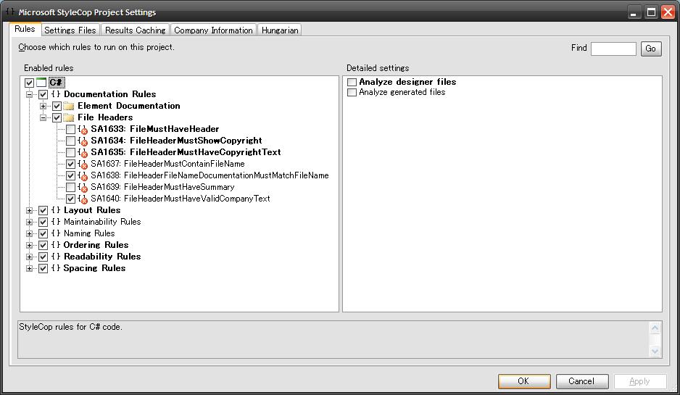Expand the Naming Rules node
Screen dimensions: 680x395
tap(29, 233)
